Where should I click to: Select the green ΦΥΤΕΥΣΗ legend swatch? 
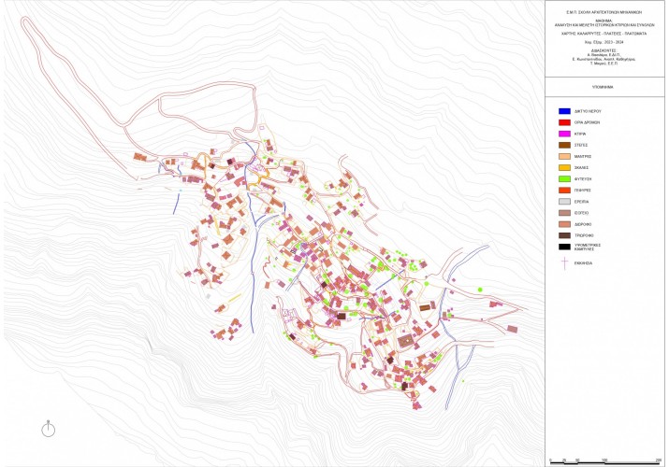pos(564,179)
